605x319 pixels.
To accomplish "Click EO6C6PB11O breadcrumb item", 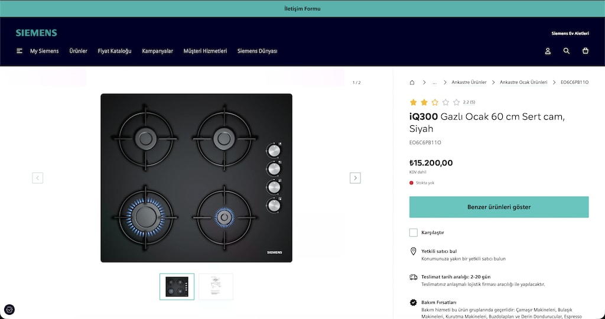I will (x=574, y=82).
